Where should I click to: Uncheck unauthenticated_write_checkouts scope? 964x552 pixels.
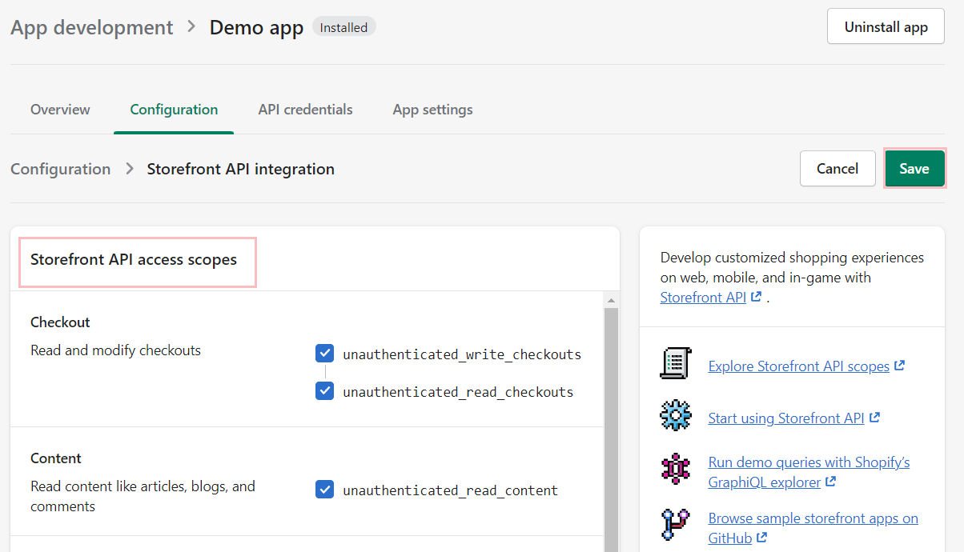(x=324, y=354)
